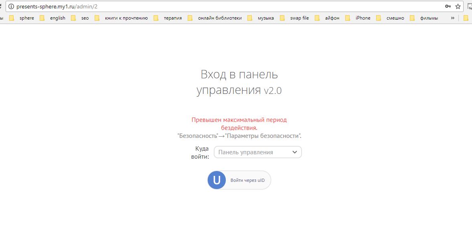Click the Куда войти label

click(200, 152)
